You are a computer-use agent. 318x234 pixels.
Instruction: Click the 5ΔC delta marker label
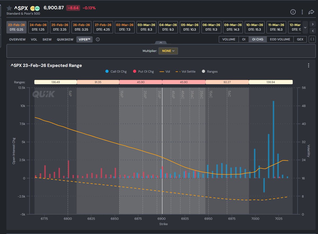[x=229, y=93]
